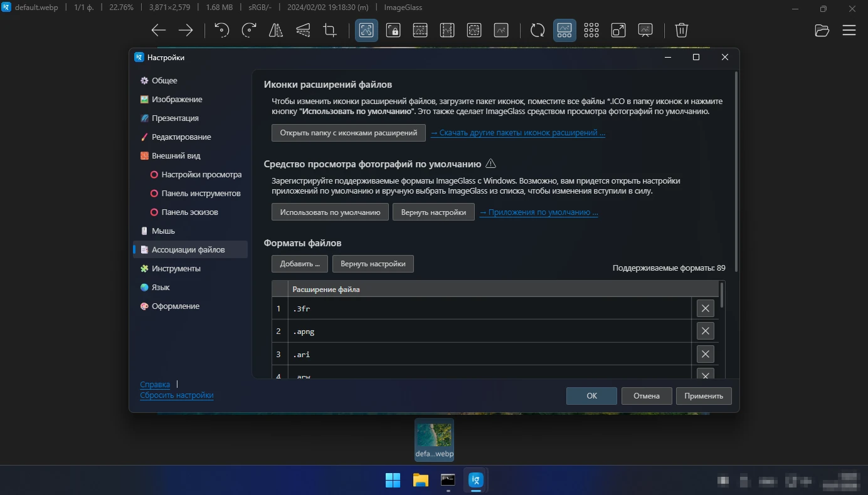Open the Презентация settings section

pyautogui.click(x=191, y=118)
